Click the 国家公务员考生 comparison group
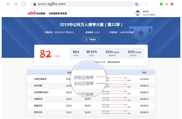The image size is (182, 119). [x=114, y=62]
